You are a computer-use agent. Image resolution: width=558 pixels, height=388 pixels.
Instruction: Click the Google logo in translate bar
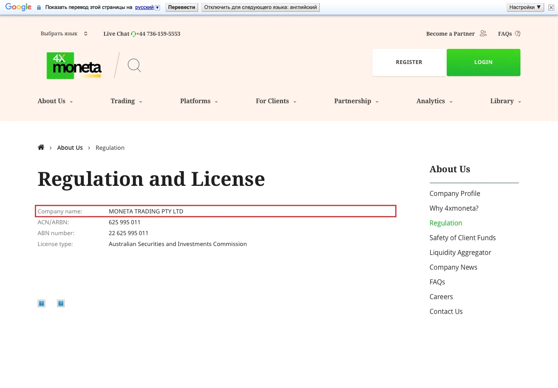[x=18, y=7]
